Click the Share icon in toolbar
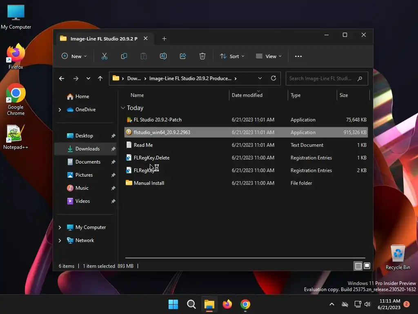418x314 pixels. tap(183, 56)
